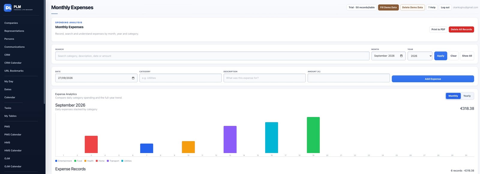Open PMS Calendar

point(13,135)
